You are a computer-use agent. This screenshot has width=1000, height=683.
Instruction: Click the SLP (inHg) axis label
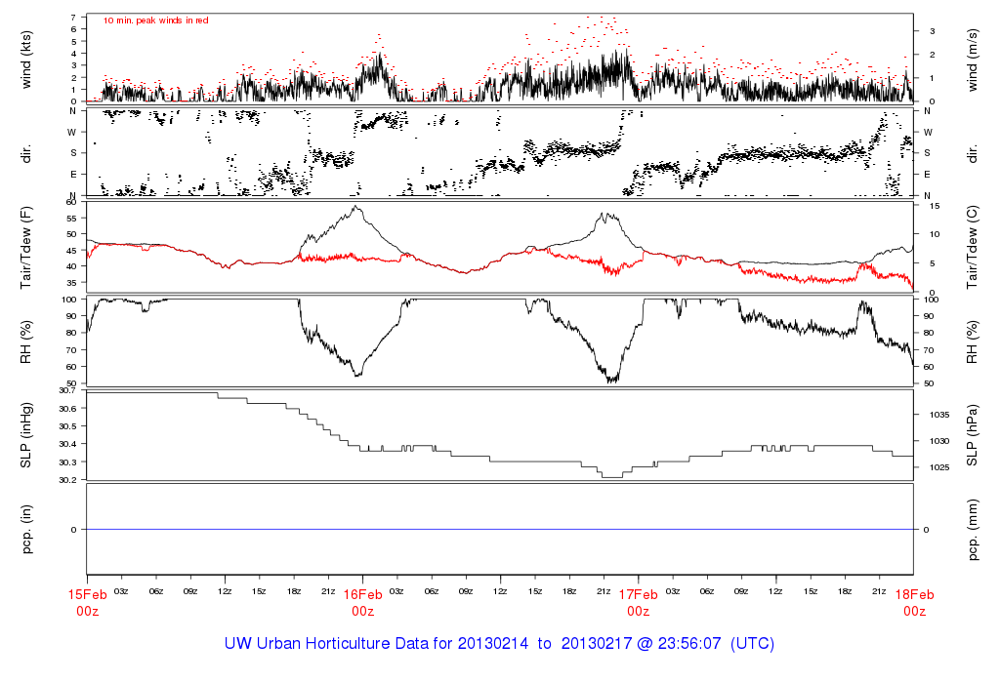(26, 435)
